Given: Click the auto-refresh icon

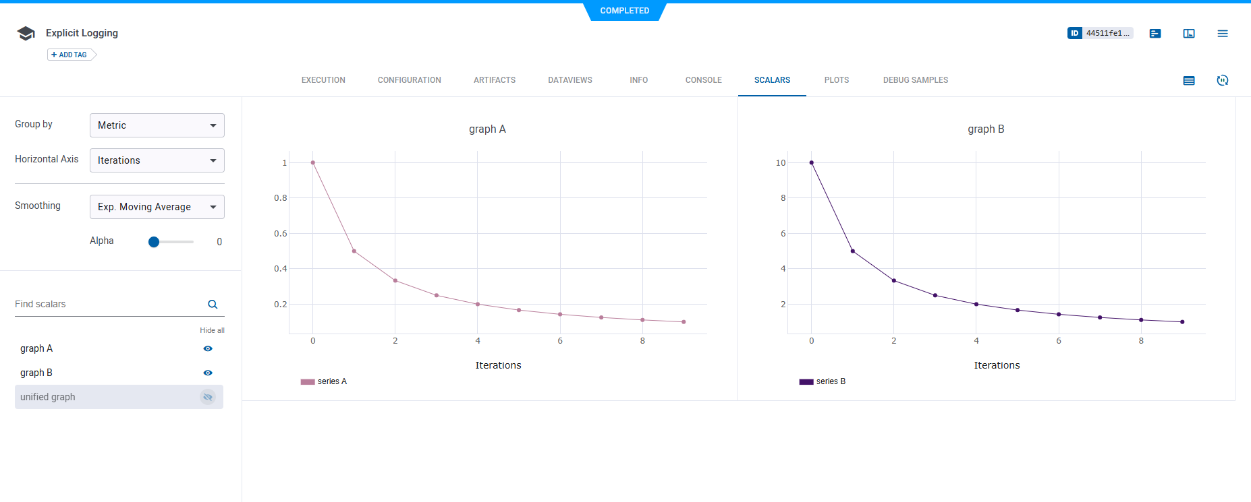Looking at the screenshot, I should tap(1222, 81).
